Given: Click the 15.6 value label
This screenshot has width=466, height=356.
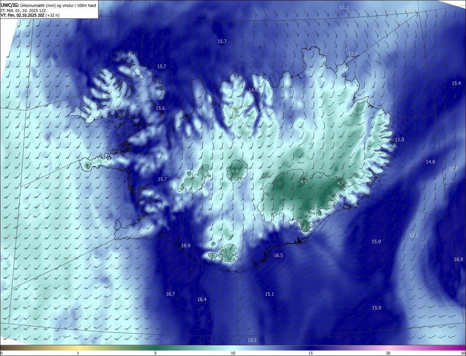Looking at the screenshot, I should 160,108.
